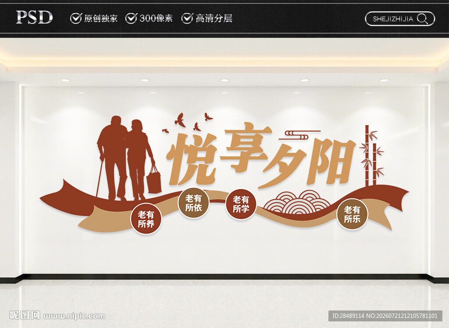
Task: Click the 老有所养 circle badge
Action: pyautogui.click(x=146, y=219)
